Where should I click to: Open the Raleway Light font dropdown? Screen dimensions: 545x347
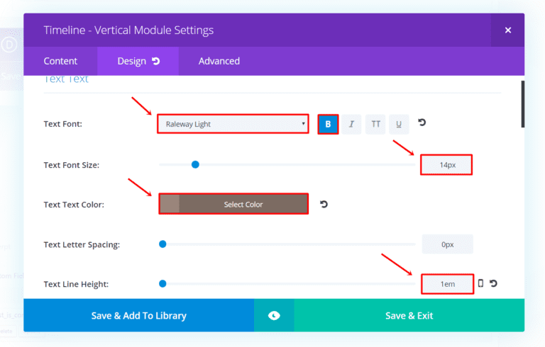tap(233, 124)
